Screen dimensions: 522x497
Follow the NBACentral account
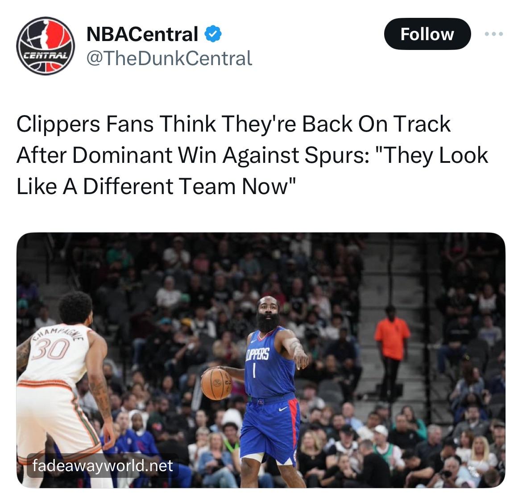click(x=427, y=34)
